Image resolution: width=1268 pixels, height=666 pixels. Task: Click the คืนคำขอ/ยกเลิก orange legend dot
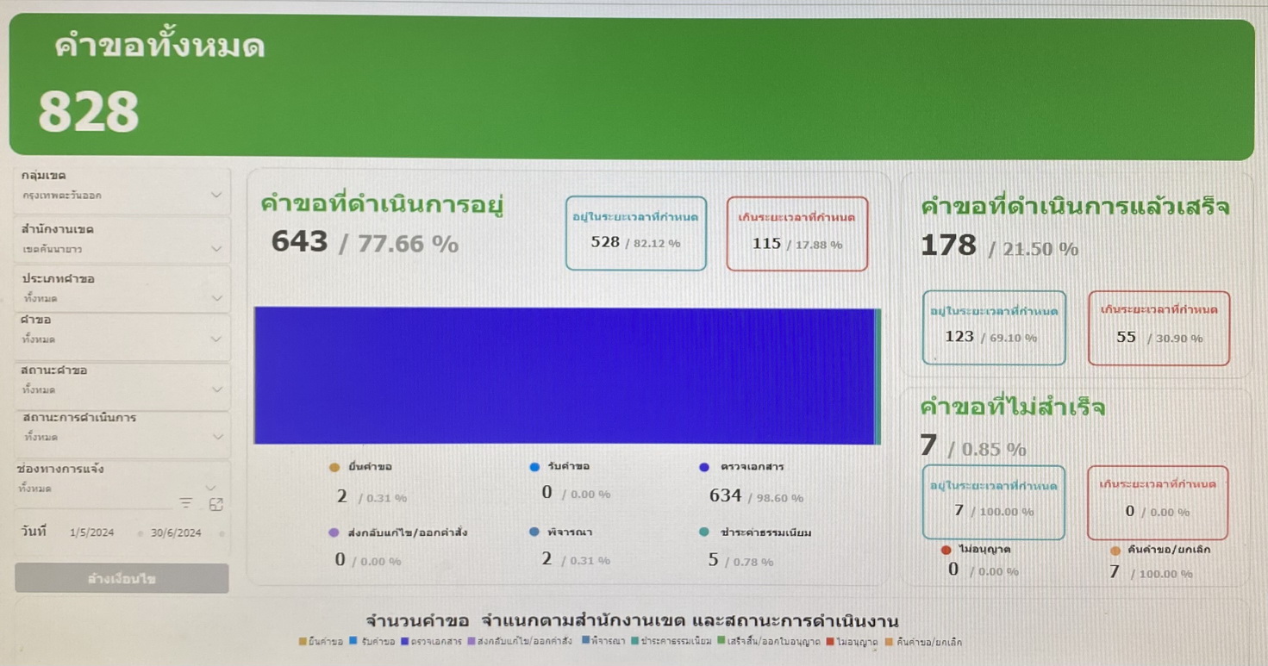tap(1115, 550)
